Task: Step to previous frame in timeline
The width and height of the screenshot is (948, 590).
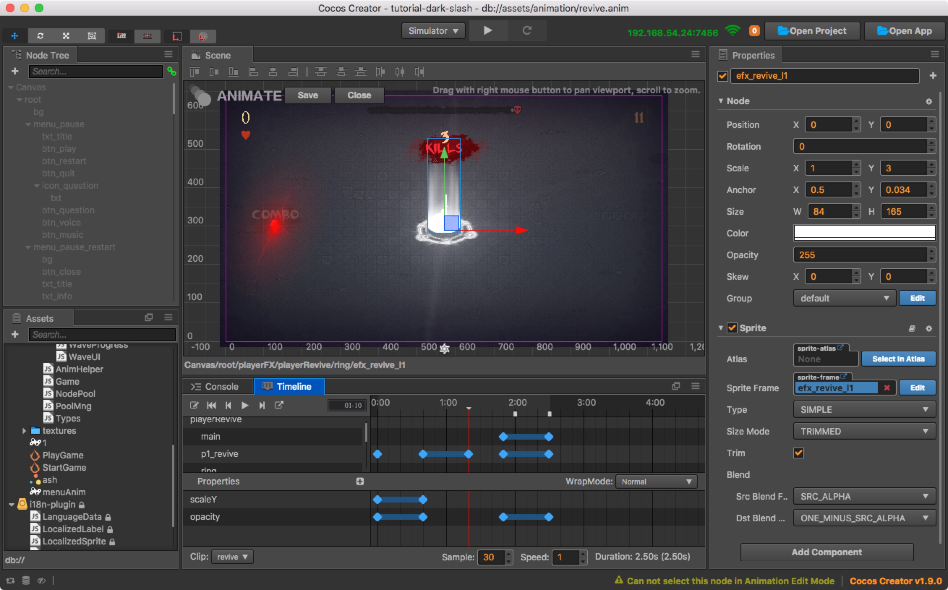Action: (x=228, y=405)
